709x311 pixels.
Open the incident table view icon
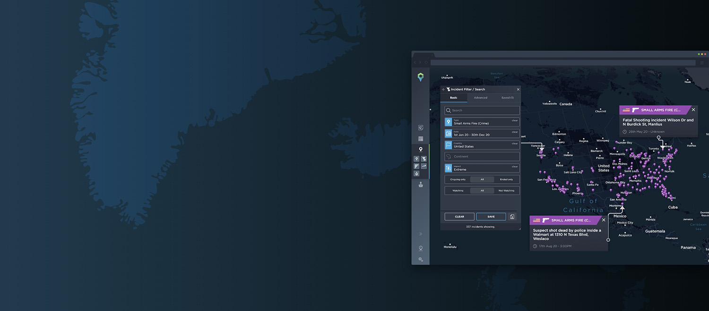(x=421, y=138)
